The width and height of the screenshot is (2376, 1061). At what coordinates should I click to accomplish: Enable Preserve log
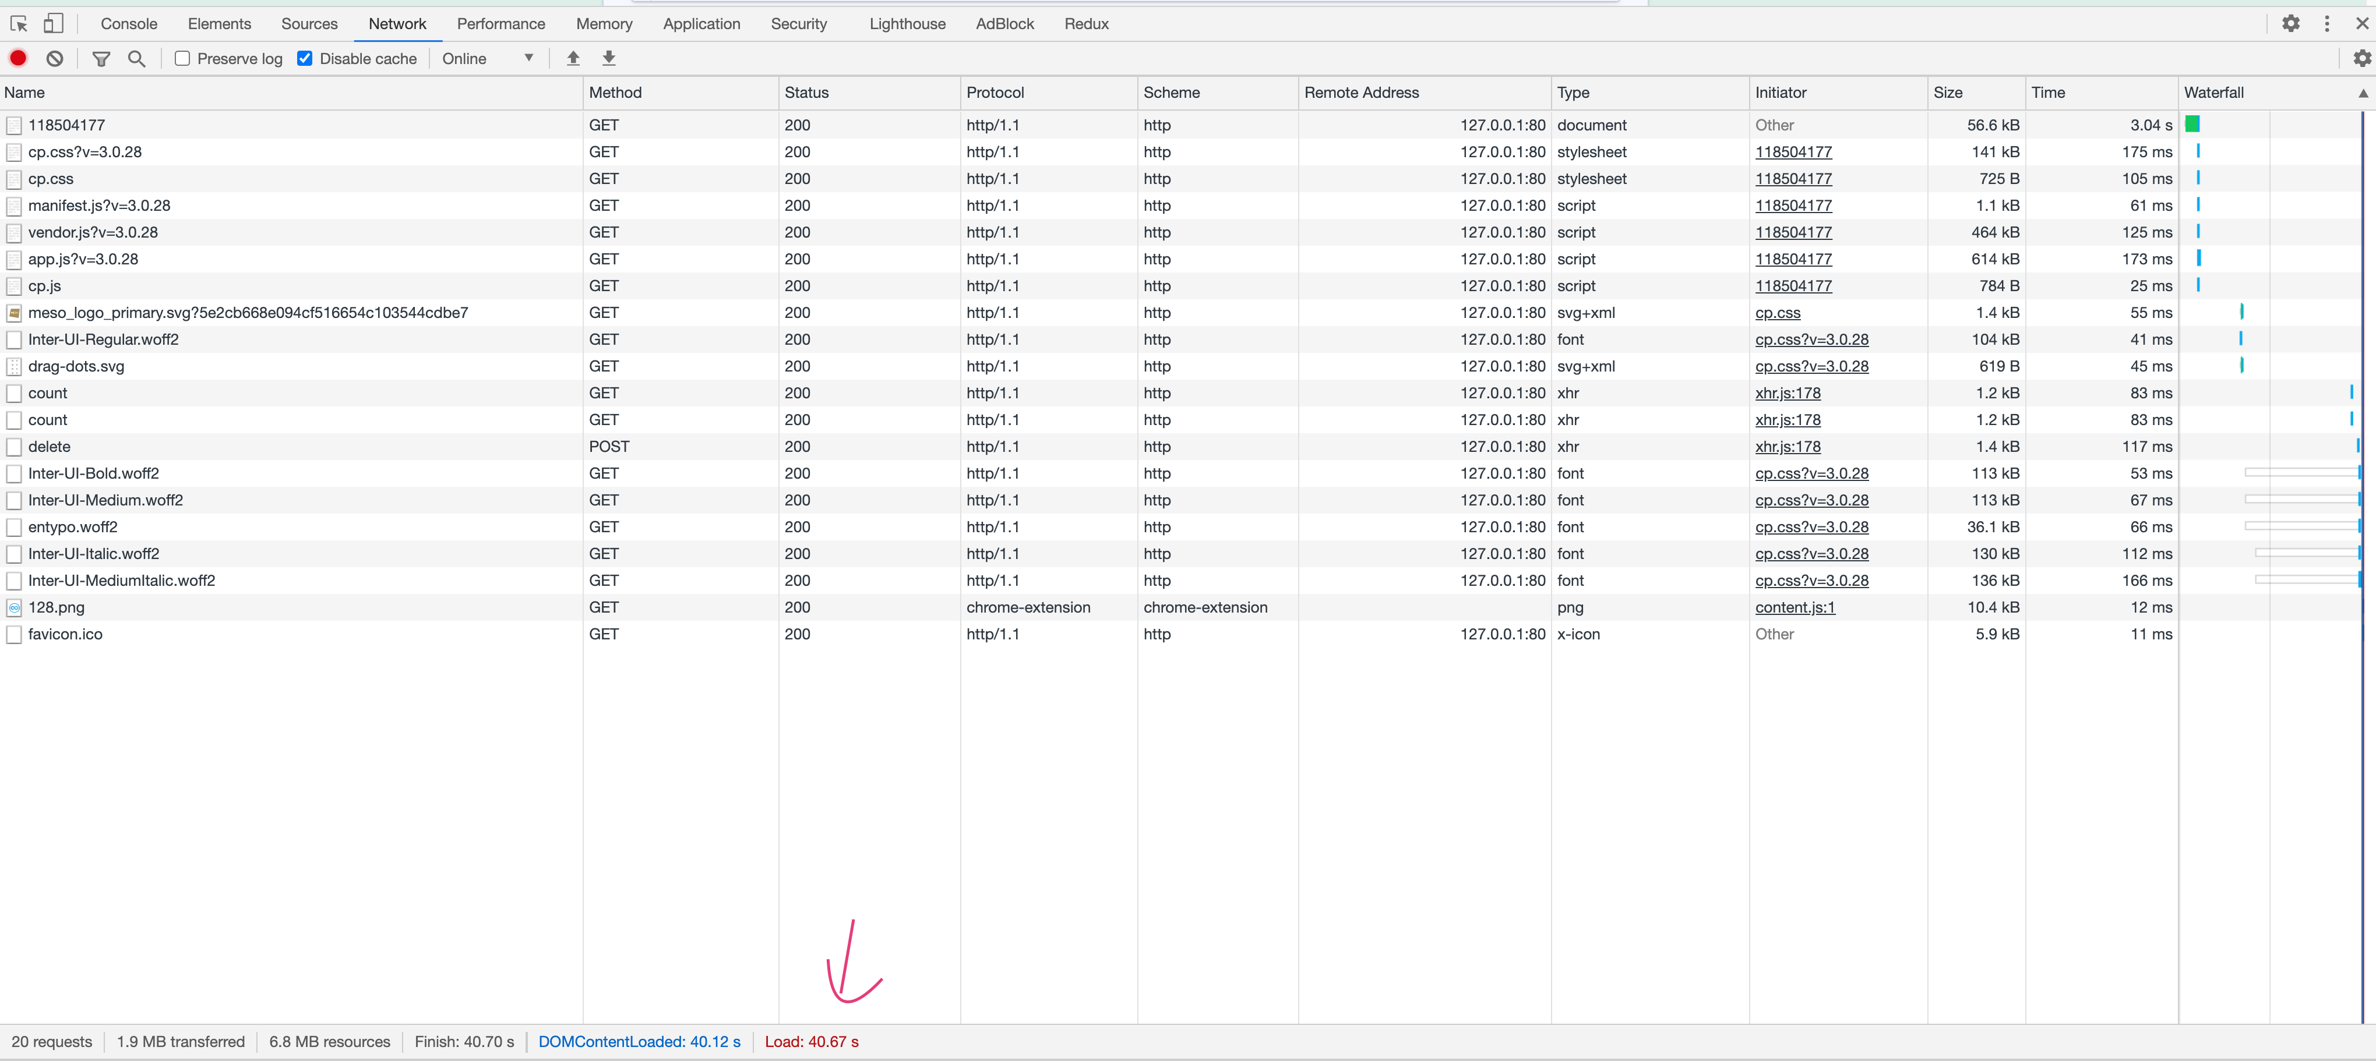[x=182, y=58]
